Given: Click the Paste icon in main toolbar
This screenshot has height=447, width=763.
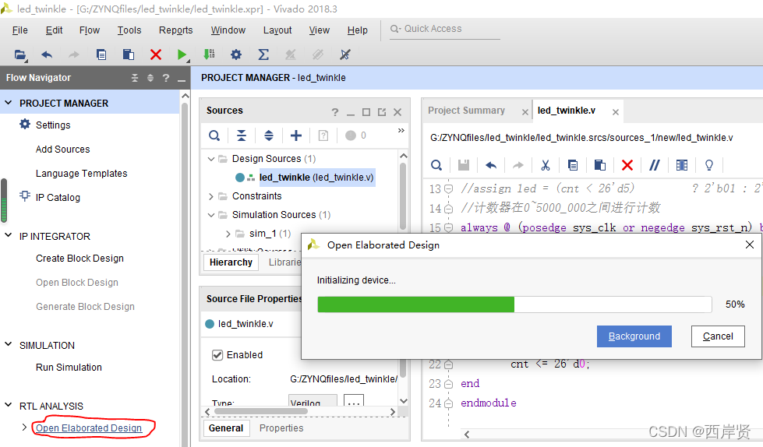Looking at the screenshot, I should [x=129, y=55].
